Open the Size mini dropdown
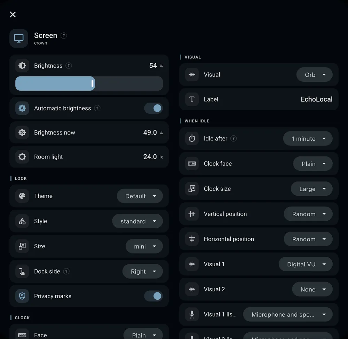The width and height of the screenshot is (348, 339). [144, 246]
